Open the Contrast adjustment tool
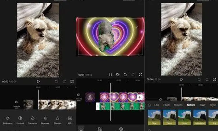The height and width of the screenshot is (131, 218). tap(20, 120)
